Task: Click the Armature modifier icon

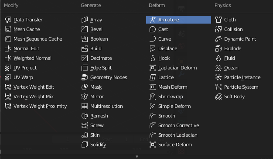Action: (153, 20)
